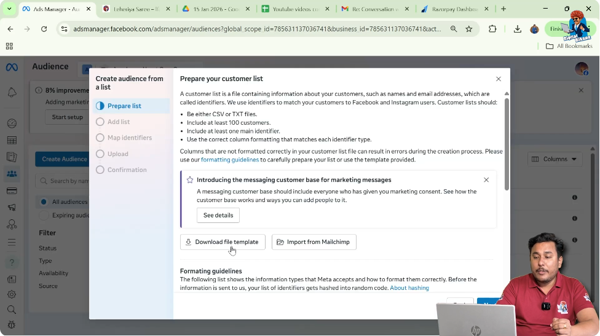600x336 pixels.
Task: Open All Bookmarks folder
Action: pyautogui.click(x=569, y=46)
